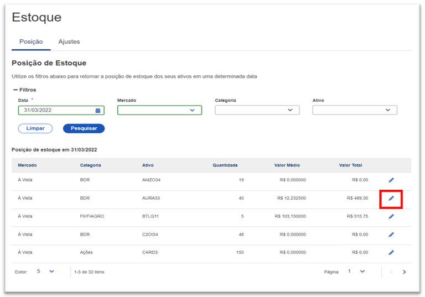
Task: Click the Data input field
Action: 55,111
